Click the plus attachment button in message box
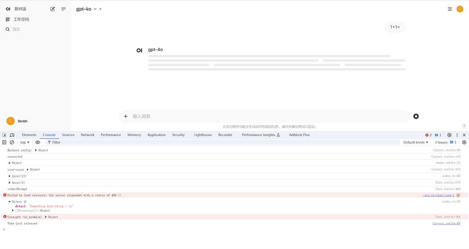469x249 pixels. (125, 117)
